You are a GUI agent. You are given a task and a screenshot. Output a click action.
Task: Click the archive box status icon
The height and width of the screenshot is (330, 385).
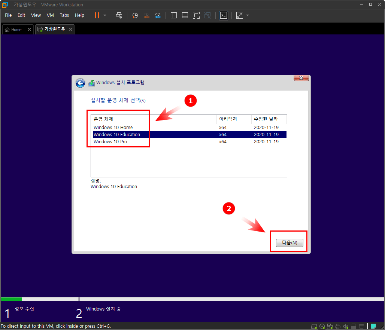point(361,326)
